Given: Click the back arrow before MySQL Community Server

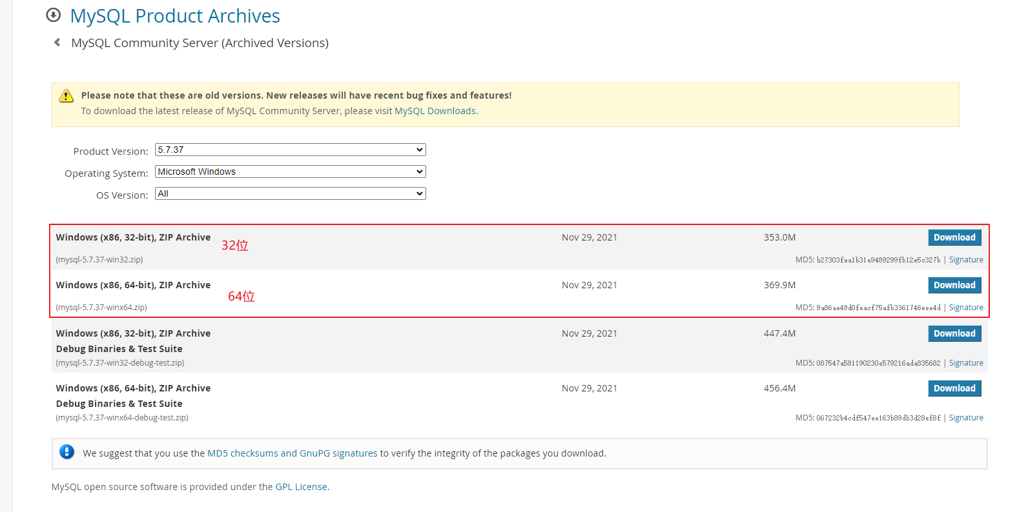Looking at the screenshot, I should pyautogui.click(x=57, y=43).
